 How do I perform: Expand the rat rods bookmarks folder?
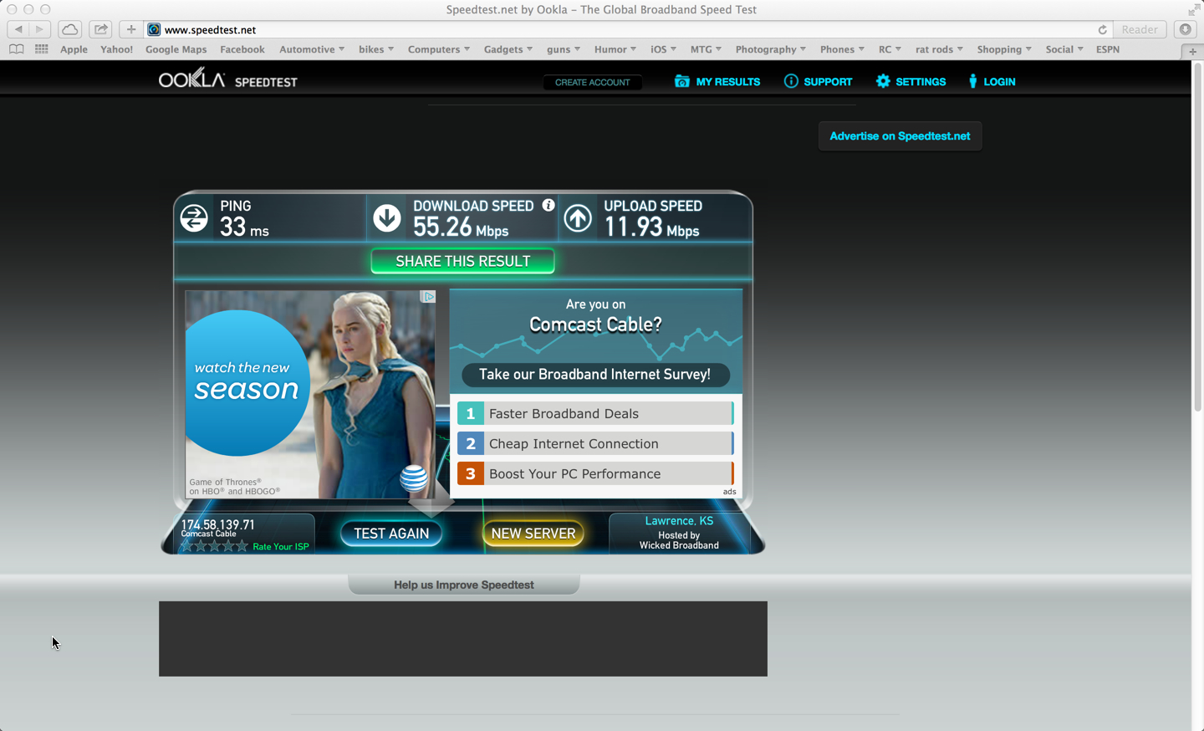[x=940, y=49]
